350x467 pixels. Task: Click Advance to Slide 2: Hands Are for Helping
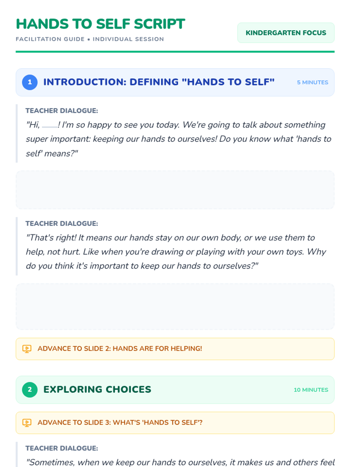tap(120, 348)
